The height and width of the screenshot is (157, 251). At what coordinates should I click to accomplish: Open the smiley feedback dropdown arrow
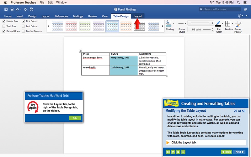[243, 16]
